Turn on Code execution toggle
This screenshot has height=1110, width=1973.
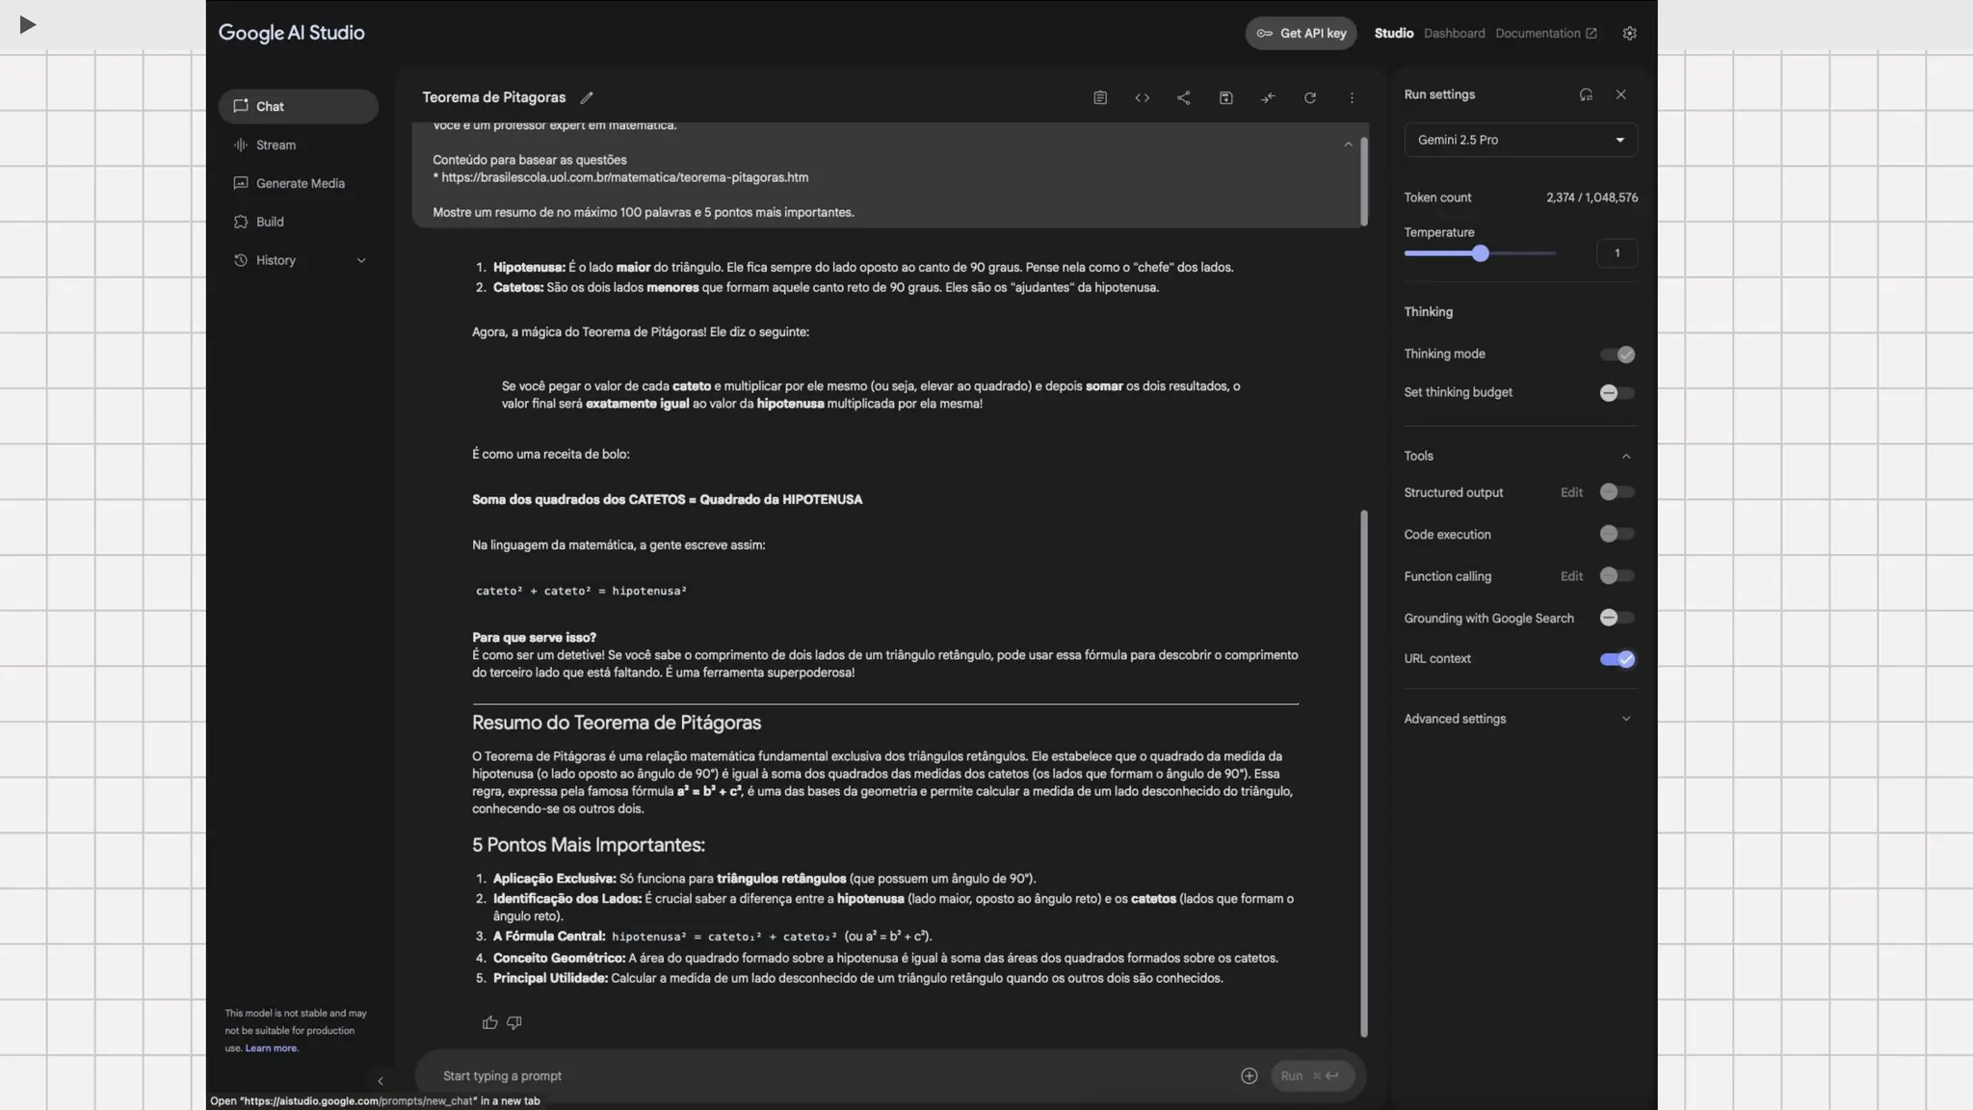pos(1617,534)
